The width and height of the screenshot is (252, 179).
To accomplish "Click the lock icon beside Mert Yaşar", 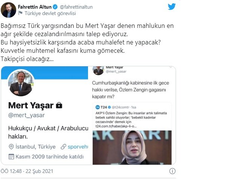I will click(59, 105).
